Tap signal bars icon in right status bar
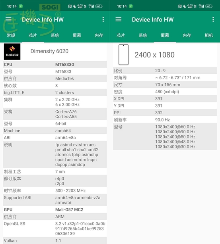220x244 pixels. [202, 6]
